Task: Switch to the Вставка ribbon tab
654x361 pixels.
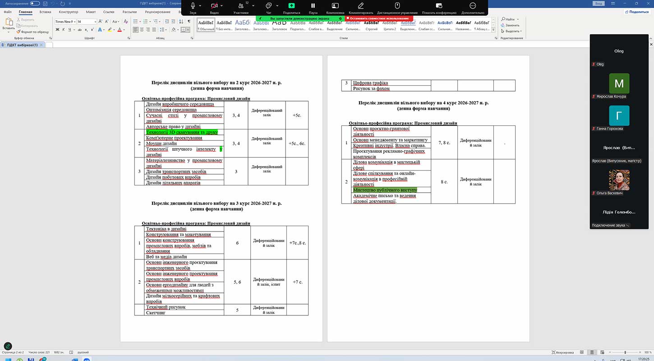Action: 45,12
